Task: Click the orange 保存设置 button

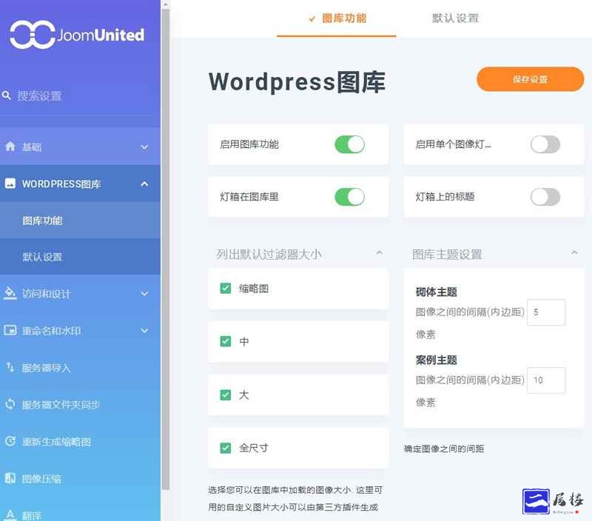Action: coord(530,79)
